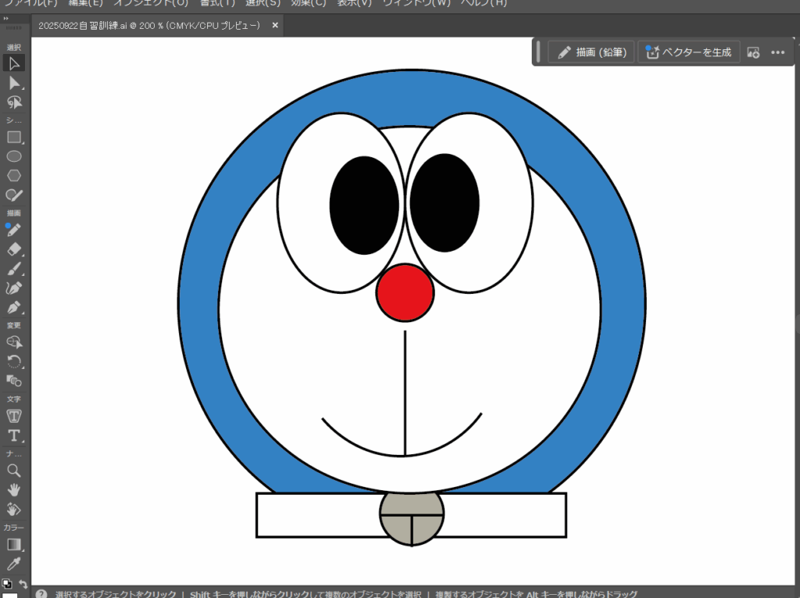
Task: Select the Type (T) tool
Action: [x=14, y=435]
